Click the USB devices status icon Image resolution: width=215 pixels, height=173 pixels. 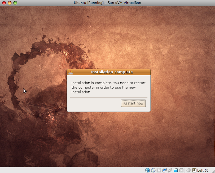coord(170,170)
